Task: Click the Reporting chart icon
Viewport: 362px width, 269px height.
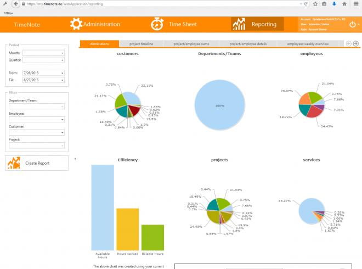Action: 239,24
